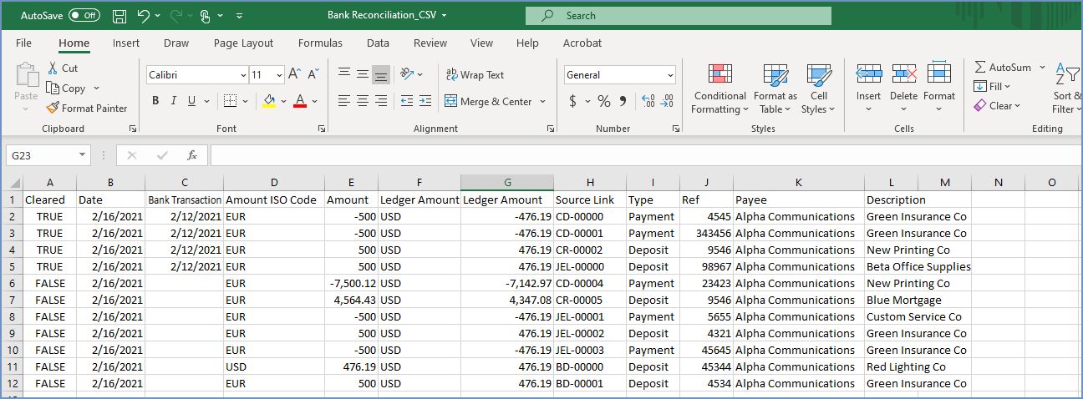
Task: Toggle Bold formatting
Action: coord(155,101)
